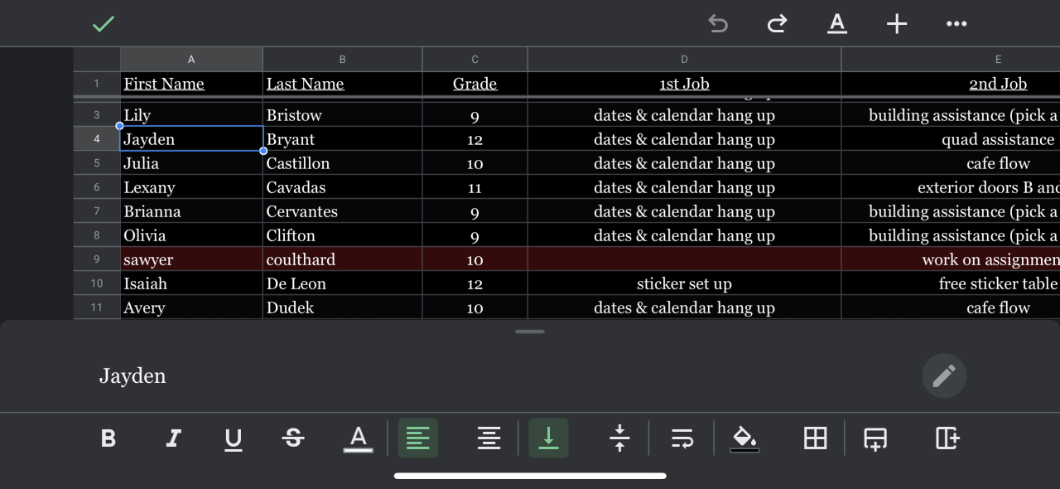Redo the last undone action
Image resolution: width=1060 pixels, height=489 pixels.
click(777, 24)
